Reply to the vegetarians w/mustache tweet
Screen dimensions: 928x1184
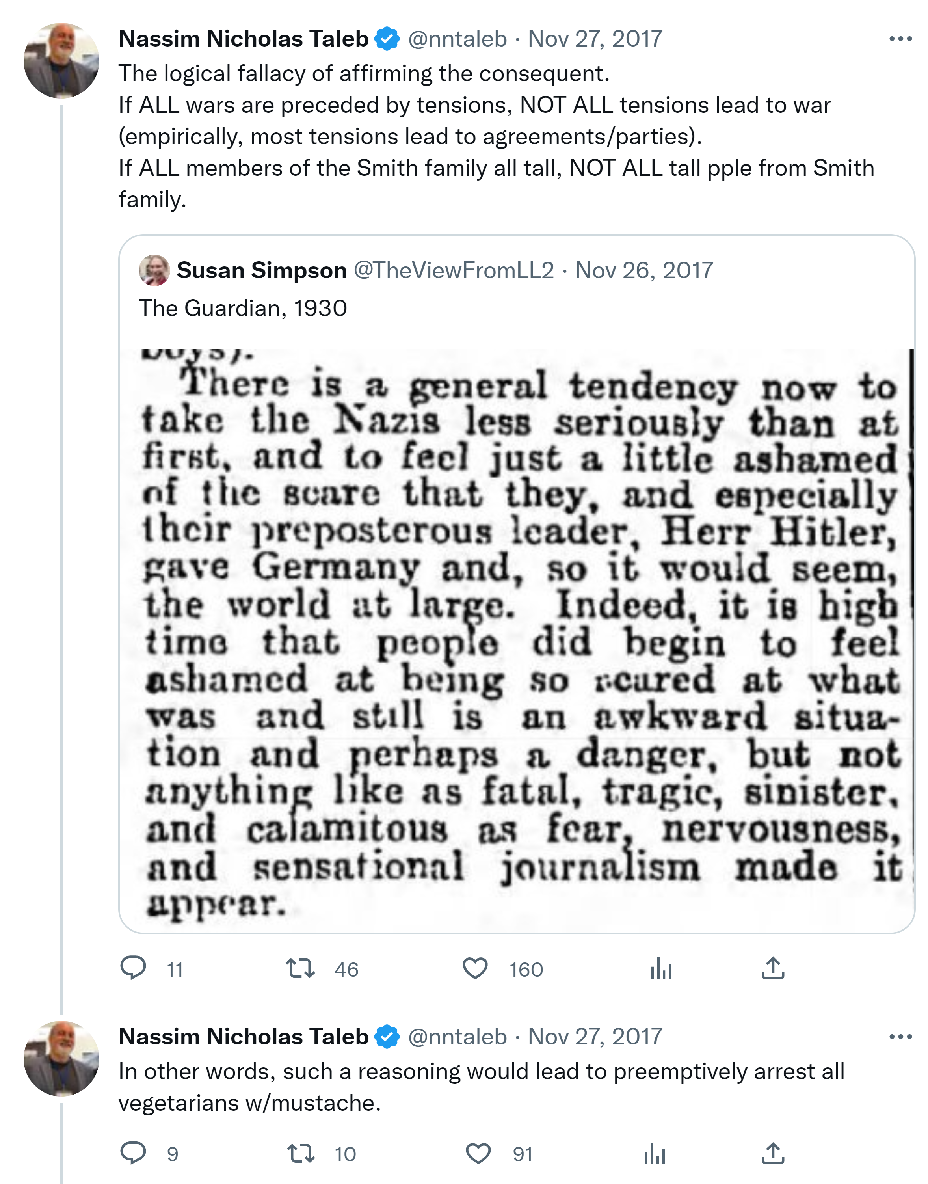132,1153
